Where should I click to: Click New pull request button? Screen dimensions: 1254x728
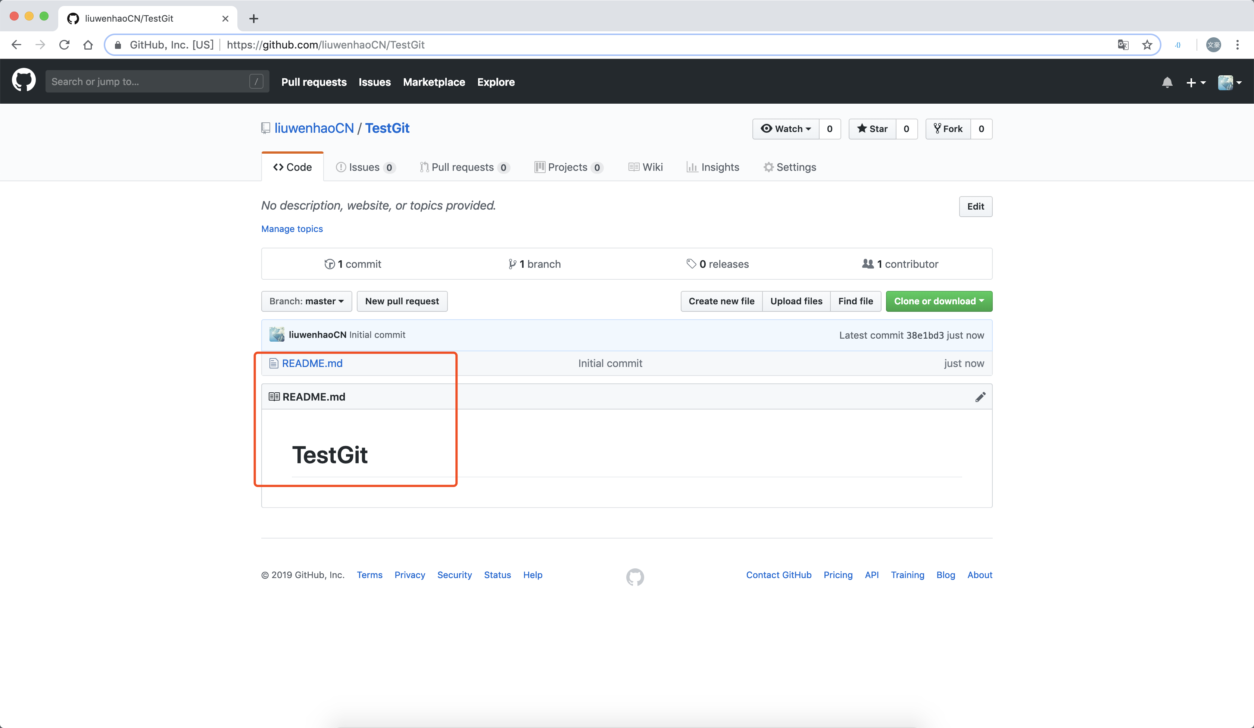pyautogui.click(x=402, y=301)
